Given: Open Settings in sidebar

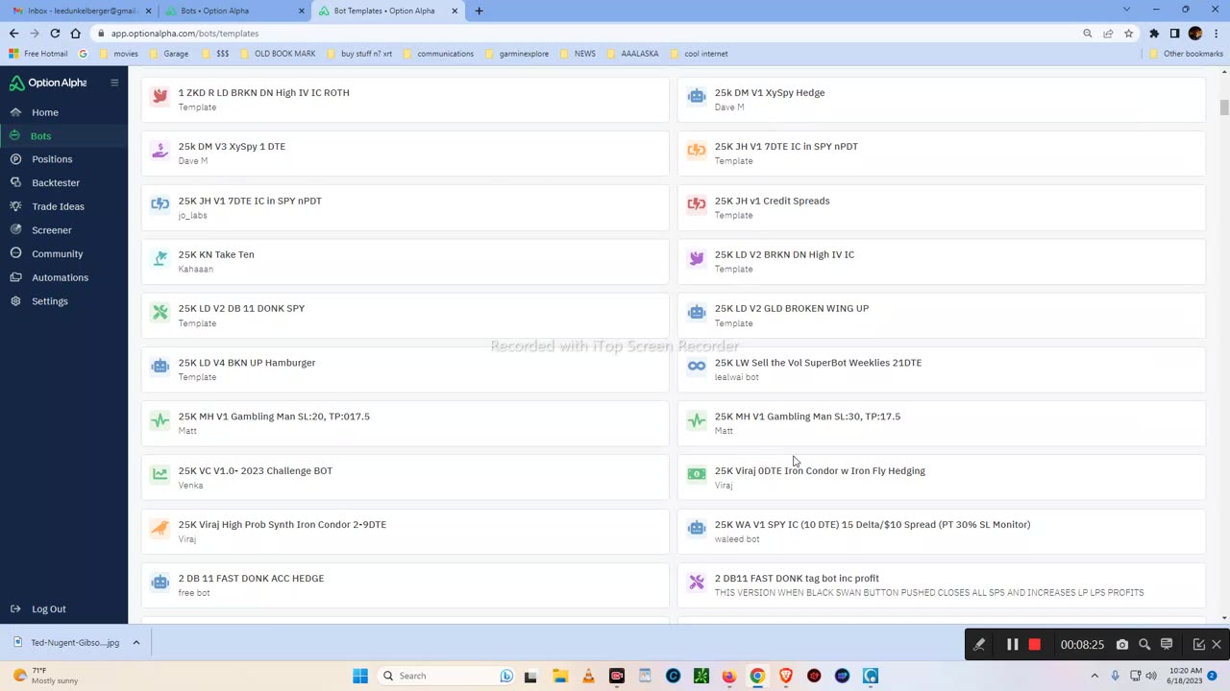Looking at the screenshot, I should [x=49, y=301].
